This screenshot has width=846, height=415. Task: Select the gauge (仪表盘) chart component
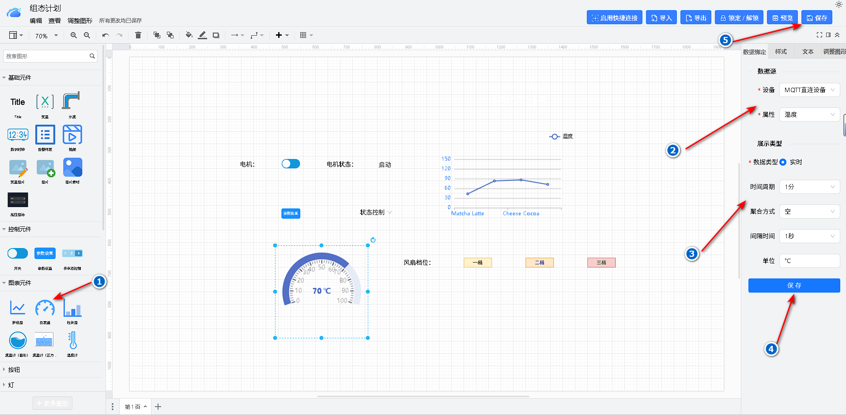45,308
